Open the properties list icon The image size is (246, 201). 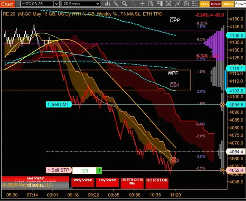coord(195,4)
